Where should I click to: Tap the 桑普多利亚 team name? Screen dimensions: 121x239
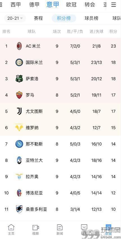pyautogui.click(x=36, y=209)
